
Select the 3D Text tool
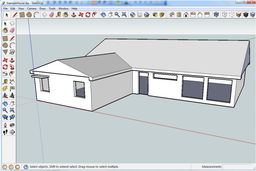12,95
